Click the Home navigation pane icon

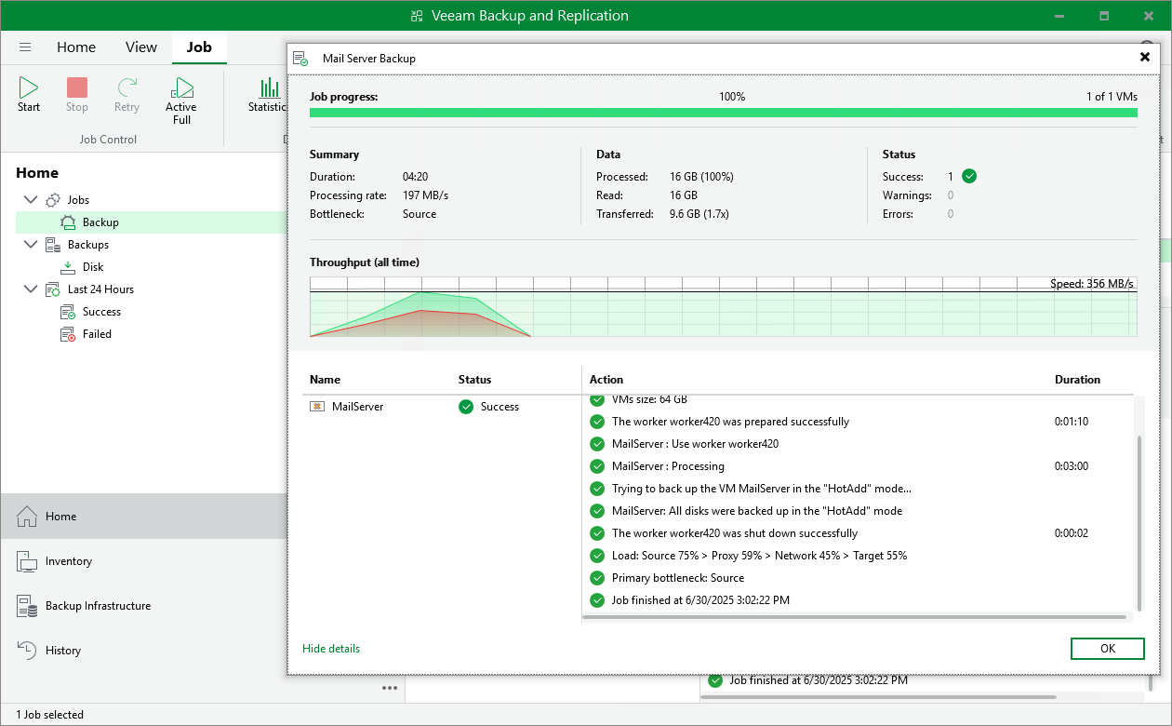click(27, 517)
